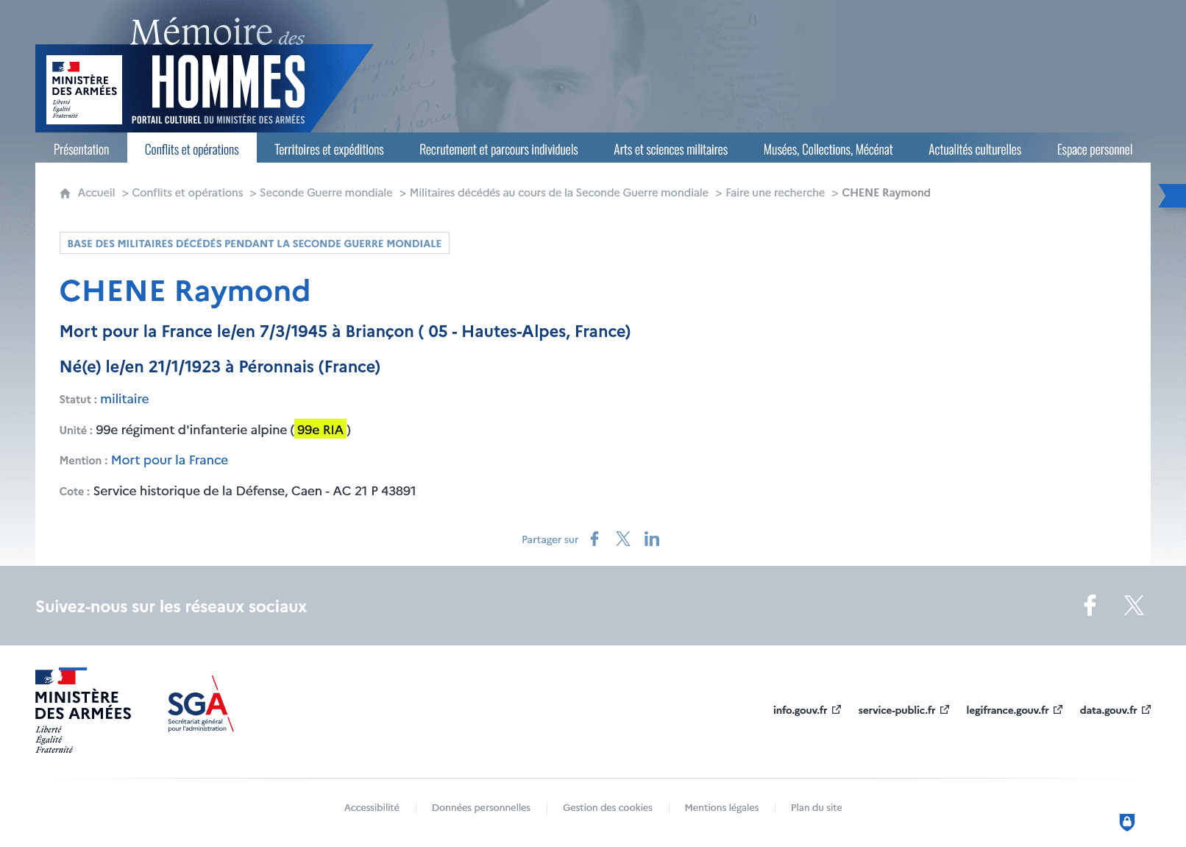Click the 'Né(e) le/en 21/1/1923' birth line
The width and height of the screenshot is (1186, 847).
pyautogui.click(x=220, y=366)
